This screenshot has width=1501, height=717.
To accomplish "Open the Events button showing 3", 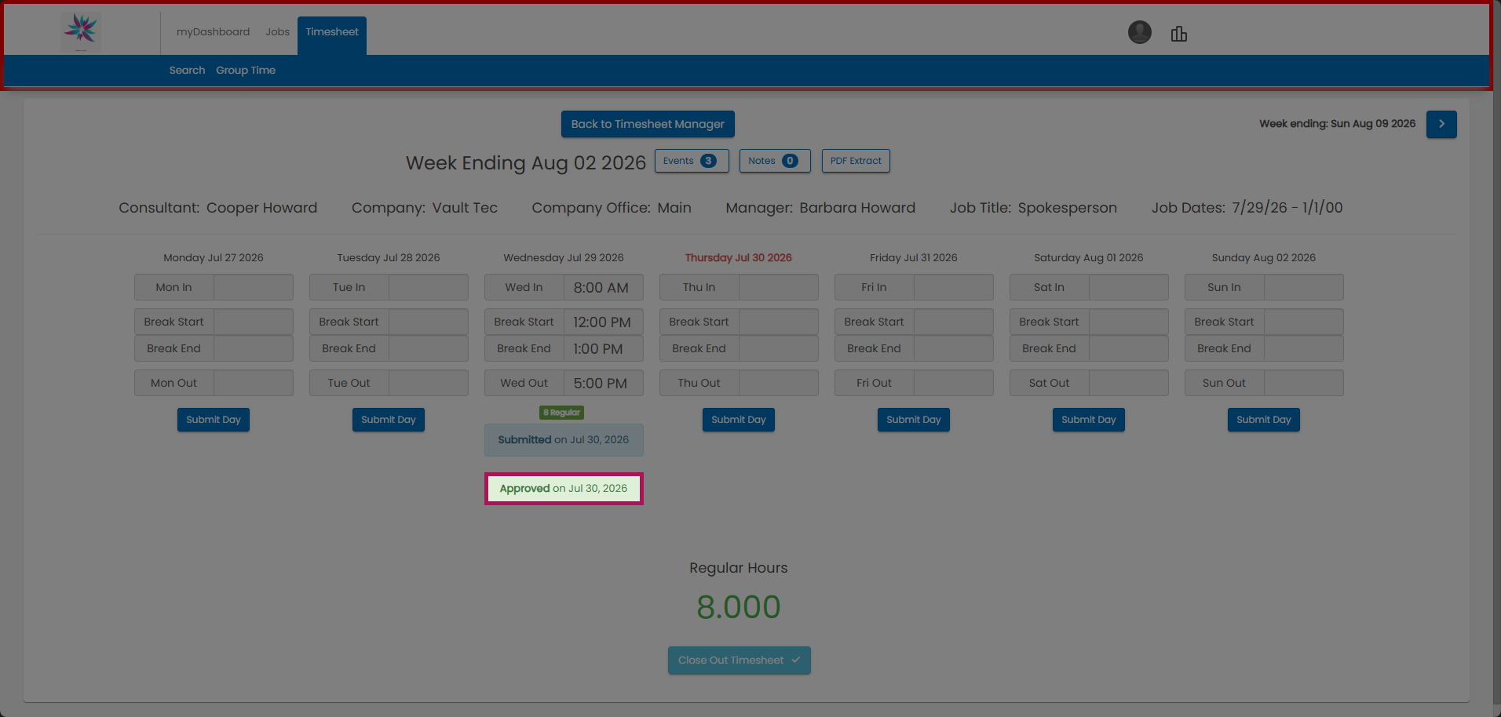I will 692,161.
